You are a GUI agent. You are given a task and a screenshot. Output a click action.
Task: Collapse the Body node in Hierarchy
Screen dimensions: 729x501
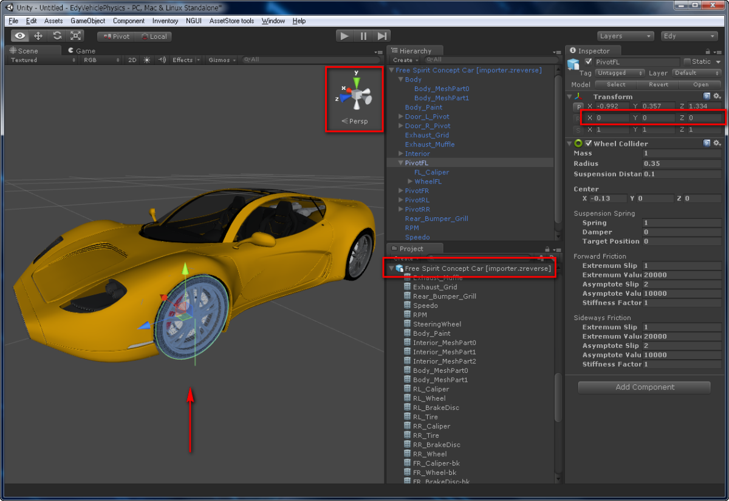point(401,80)
